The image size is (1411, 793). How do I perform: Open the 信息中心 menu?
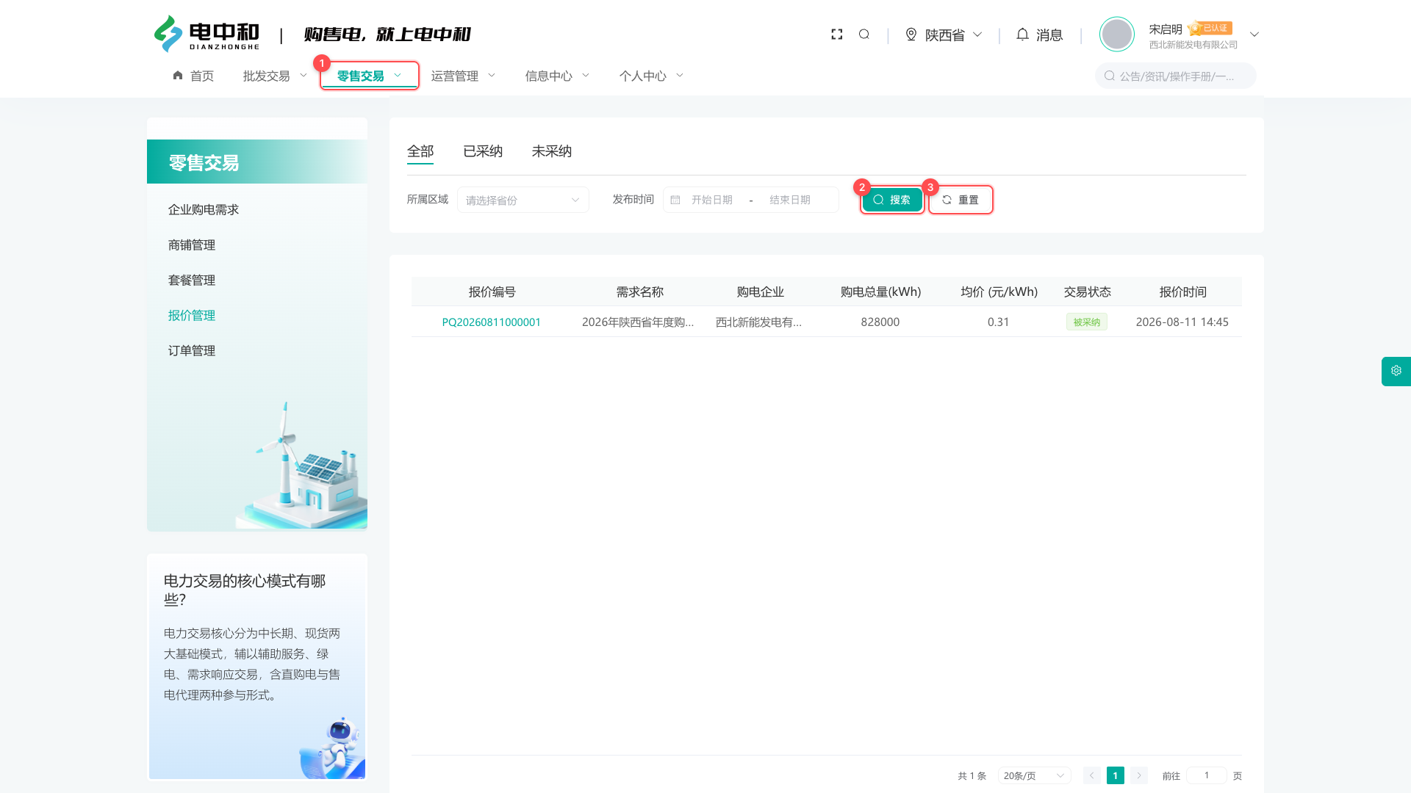[557, 76]
